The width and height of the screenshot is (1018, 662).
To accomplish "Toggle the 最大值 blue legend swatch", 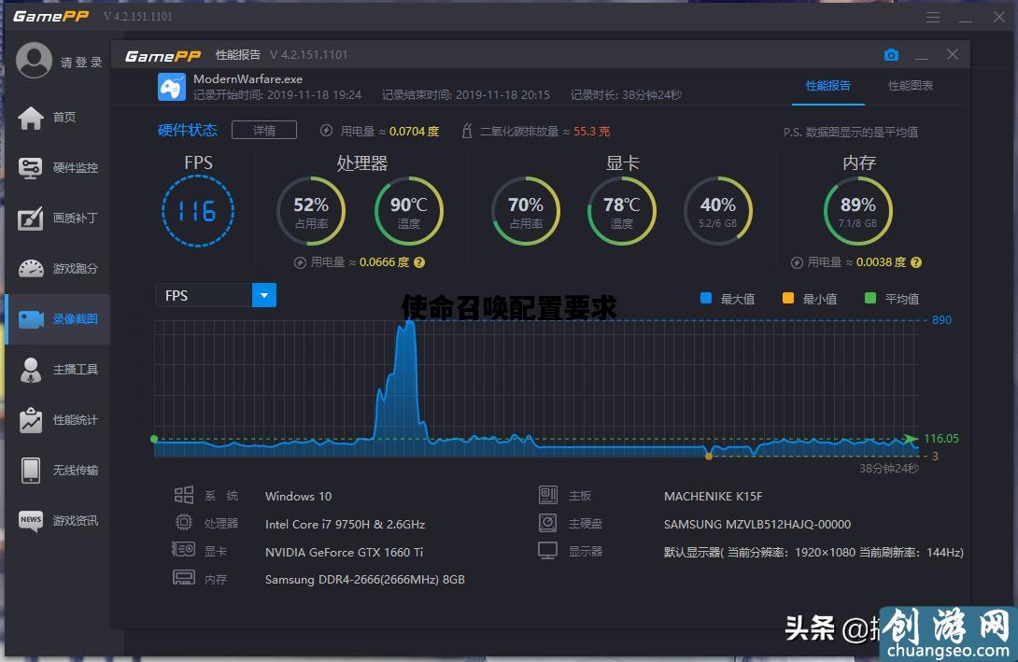I will tap(706, 299).
